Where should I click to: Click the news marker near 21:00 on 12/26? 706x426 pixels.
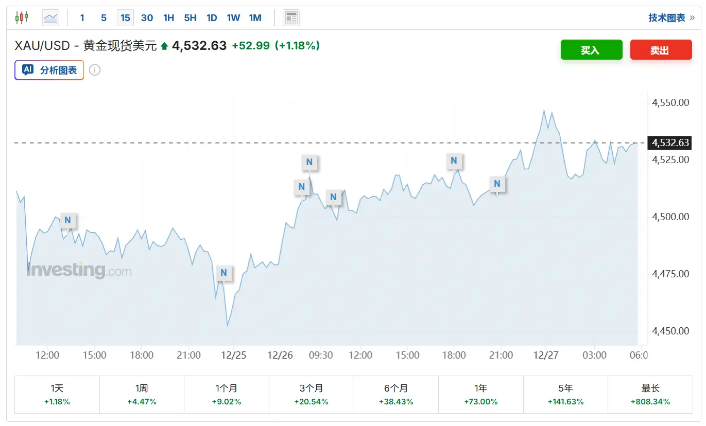pyautogui.click(x=497, y=183)
